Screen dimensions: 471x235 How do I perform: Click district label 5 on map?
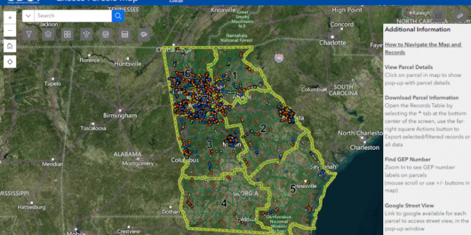(x=293, y=189)
